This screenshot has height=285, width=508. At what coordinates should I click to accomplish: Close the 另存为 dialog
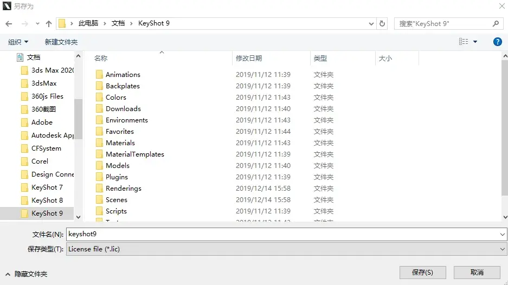tap(502, 6)
